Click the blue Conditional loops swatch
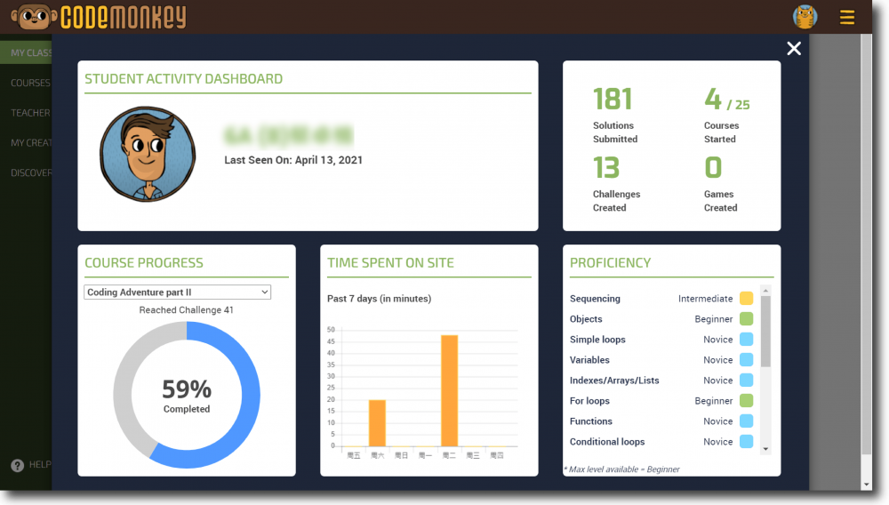Image resolution: width=889 pixels, height=505 pixels. coord(746,441)
